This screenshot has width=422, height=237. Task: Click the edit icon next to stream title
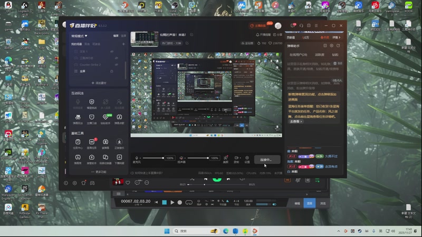tap(191, 35)
